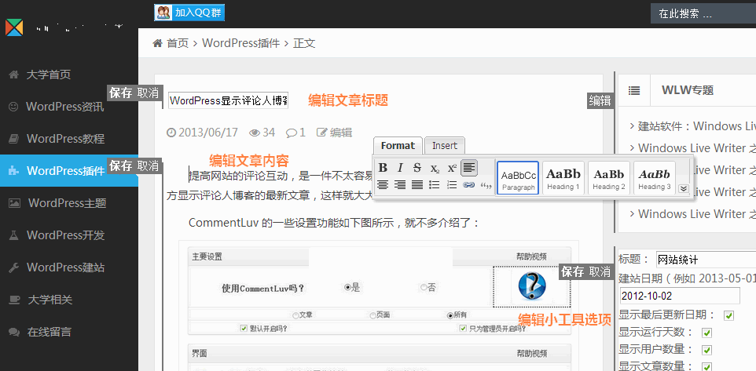Click the colorful site logo at top left
This screenshot has height=371, width=756.
[14, 27]
